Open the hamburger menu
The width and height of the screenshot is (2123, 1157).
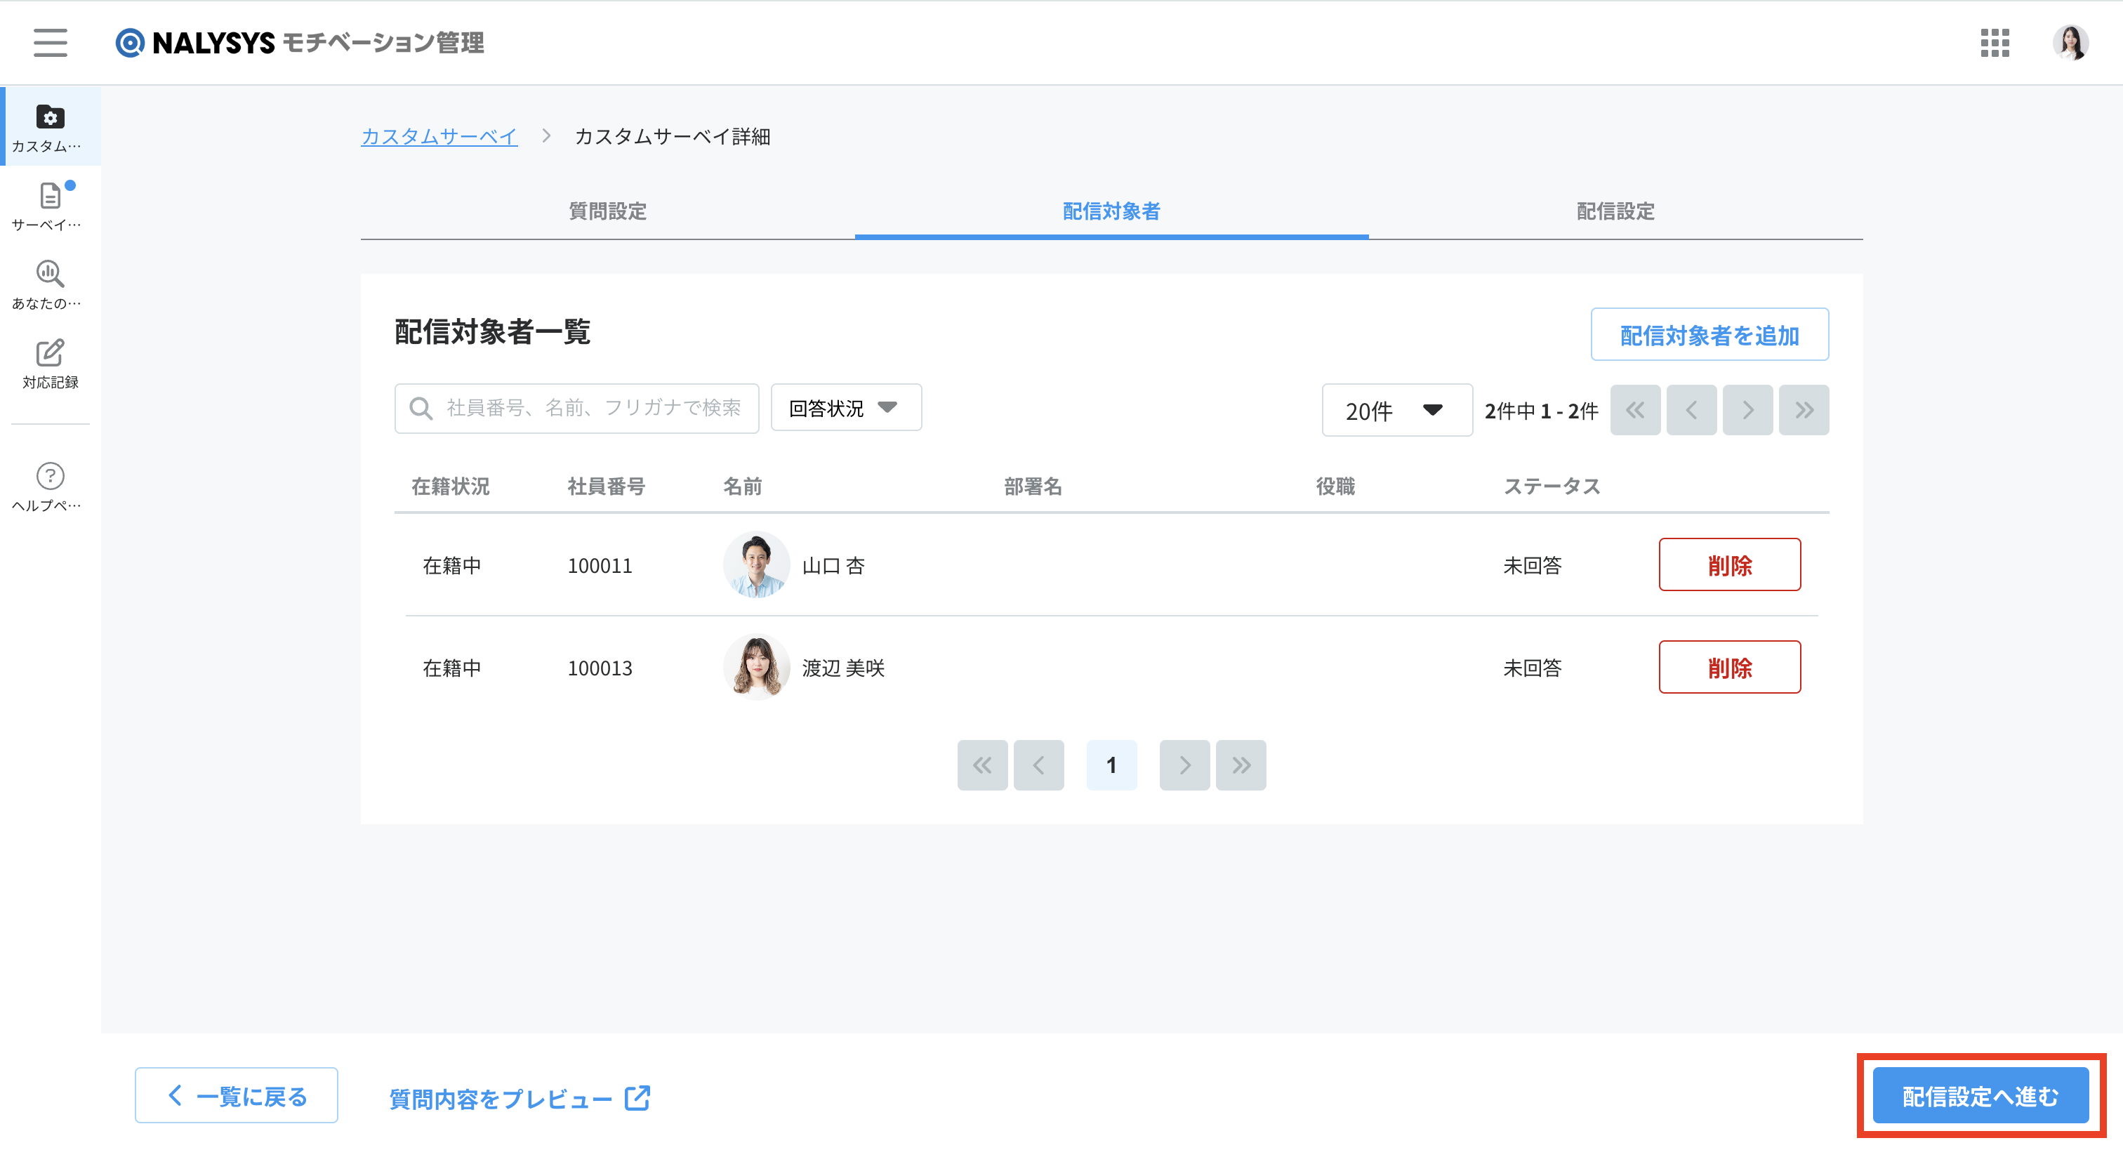[51, 42]
